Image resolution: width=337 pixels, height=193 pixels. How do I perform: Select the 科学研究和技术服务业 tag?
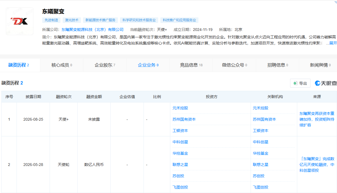(x=139, y=20)
